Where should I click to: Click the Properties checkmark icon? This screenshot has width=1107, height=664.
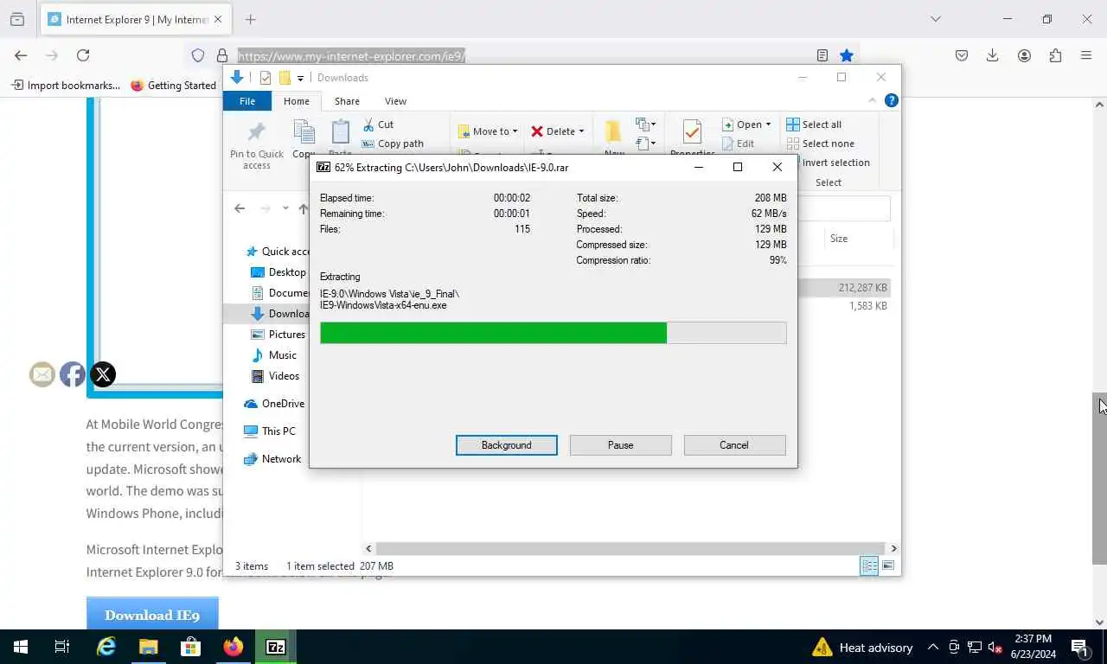tap(692, 132)
